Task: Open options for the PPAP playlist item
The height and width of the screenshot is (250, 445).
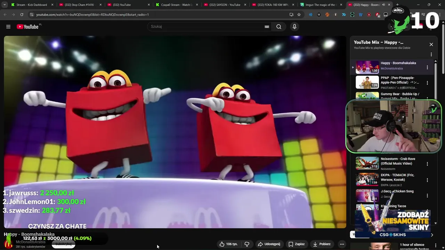Action: coord(427,83)
